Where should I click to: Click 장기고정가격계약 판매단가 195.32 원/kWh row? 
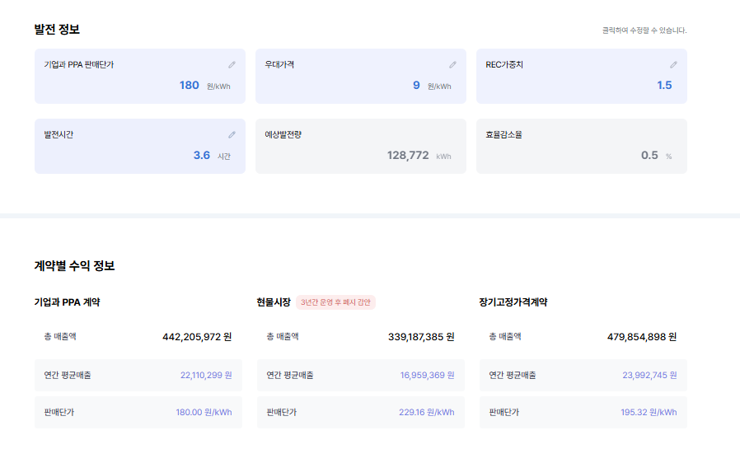[x=583, y=412]
